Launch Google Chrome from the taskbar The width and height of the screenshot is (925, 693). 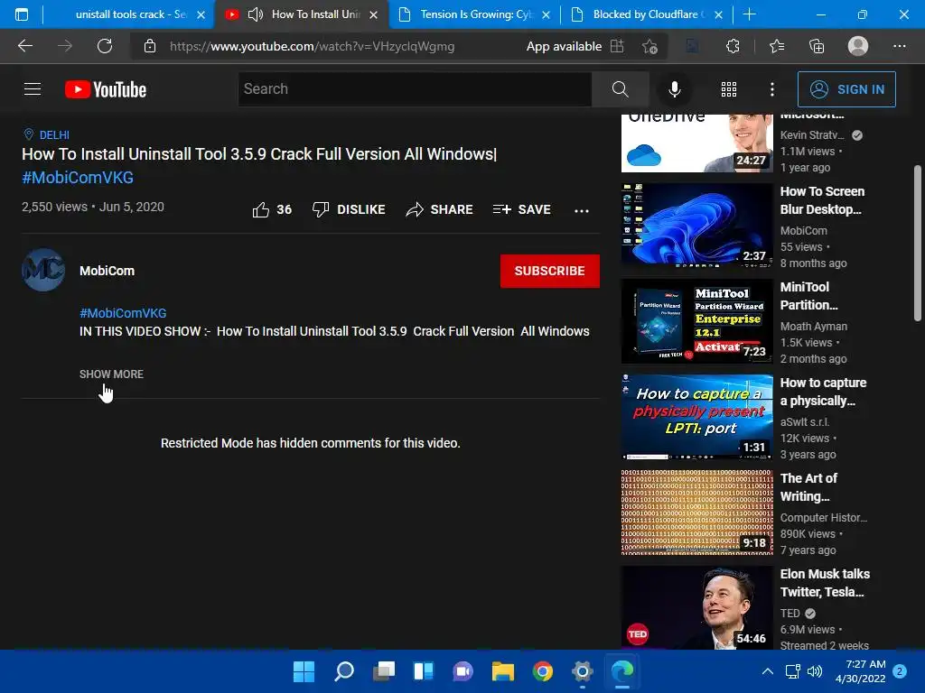pyautogui.click(x=543, y=671)
